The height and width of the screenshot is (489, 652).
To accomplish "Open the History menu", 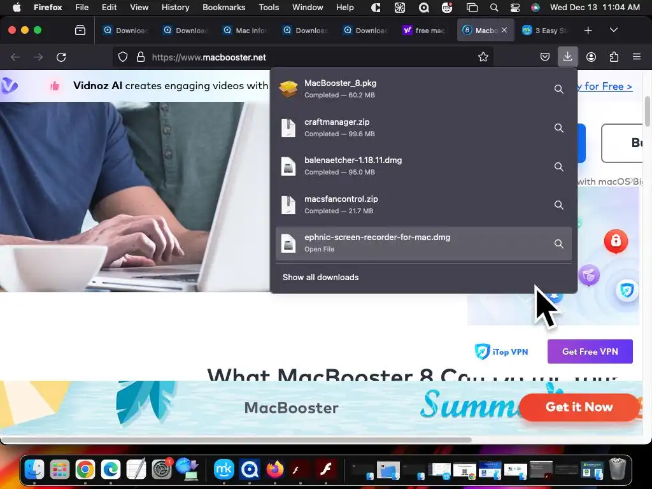I will click(x=175, y=7).
